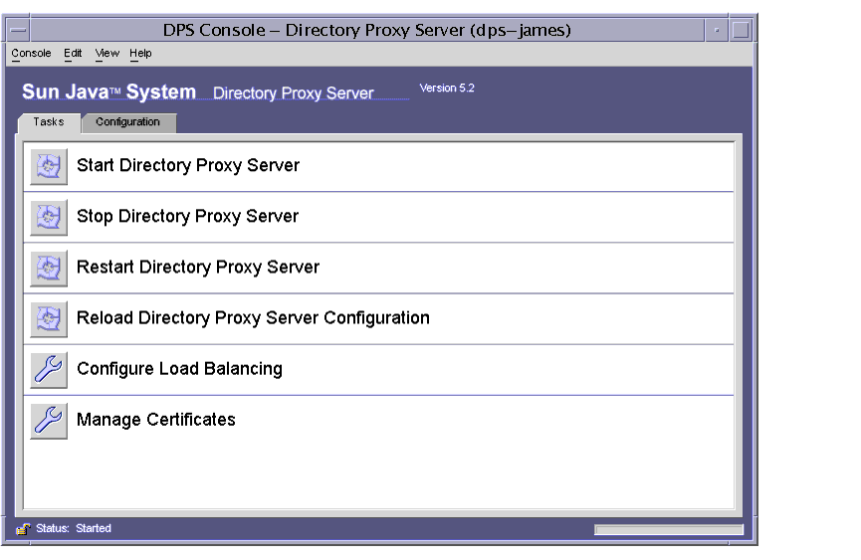Viewport: 861px width, 560px height.
Task: Select Stop Directory Proxy Server task text
Action: pyautogui.click(x=188, y=217)
